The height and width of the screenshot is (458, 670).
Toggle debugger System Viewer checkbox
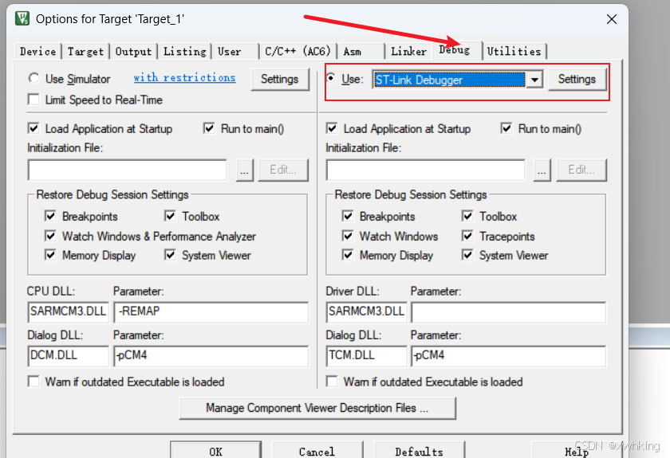click(467, 255)
